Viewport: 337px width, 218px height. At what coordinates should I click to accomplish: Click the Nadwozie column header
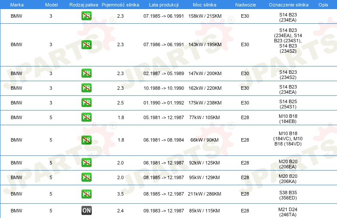click(246, 5)
